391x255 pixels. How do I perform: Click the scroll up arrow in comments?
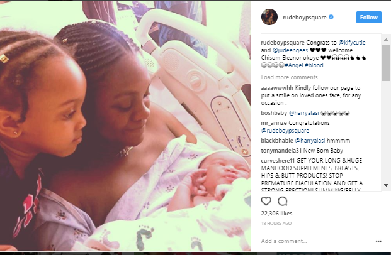click(386, 40)
